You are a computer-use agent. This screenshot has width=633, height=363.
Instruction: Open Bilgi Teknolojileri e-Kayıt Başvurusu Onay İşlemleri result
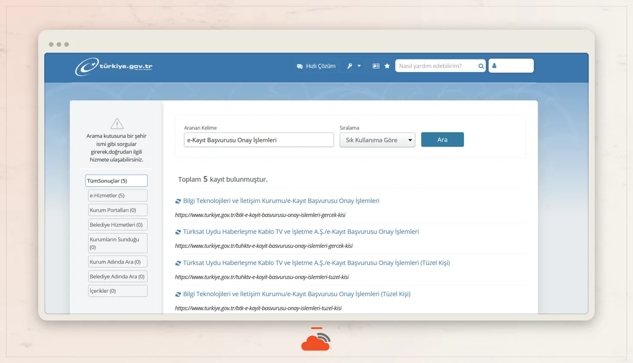tap(281, 201)
